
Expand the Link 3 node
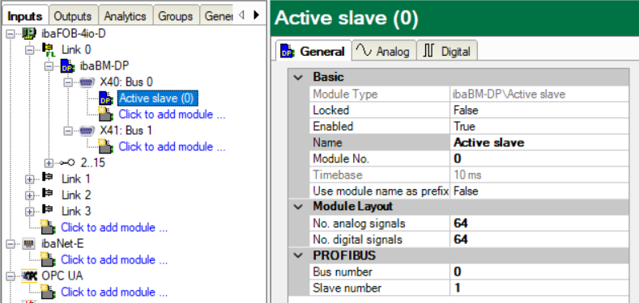tap(29, 212)
